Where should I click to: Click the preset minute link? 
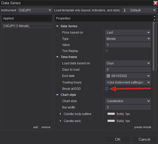143,127
